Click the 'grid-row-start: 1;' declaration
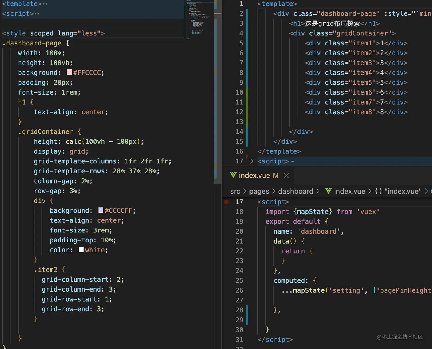This screenshot has width=432, height=349. click(x=77, y=299)
